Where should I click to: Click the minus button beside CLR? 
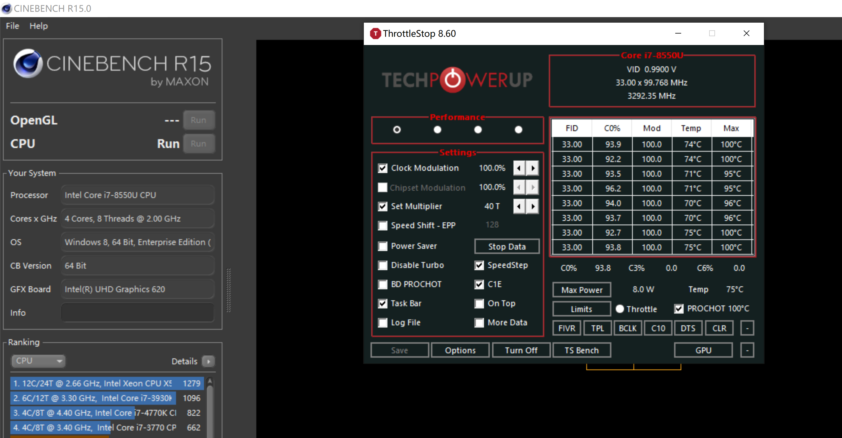pyautogui.click(x=747, y=328)
